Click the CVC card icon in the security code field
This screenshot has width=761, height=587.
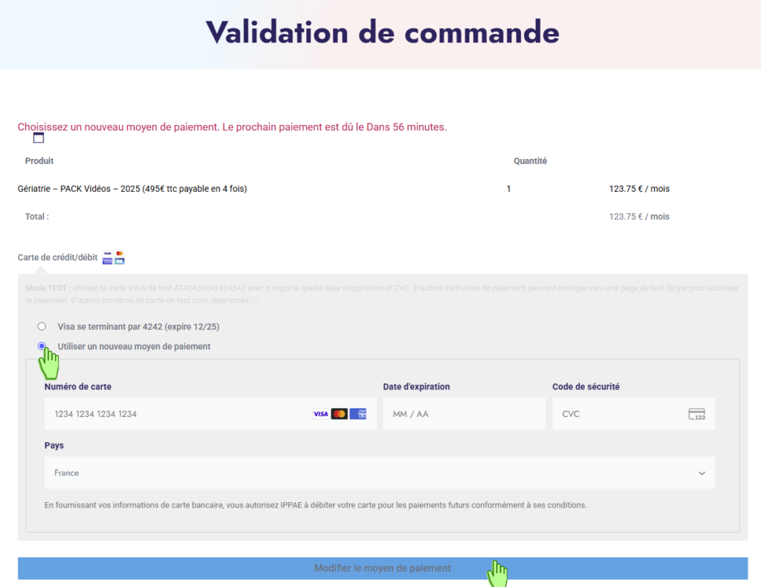[696, 414]
